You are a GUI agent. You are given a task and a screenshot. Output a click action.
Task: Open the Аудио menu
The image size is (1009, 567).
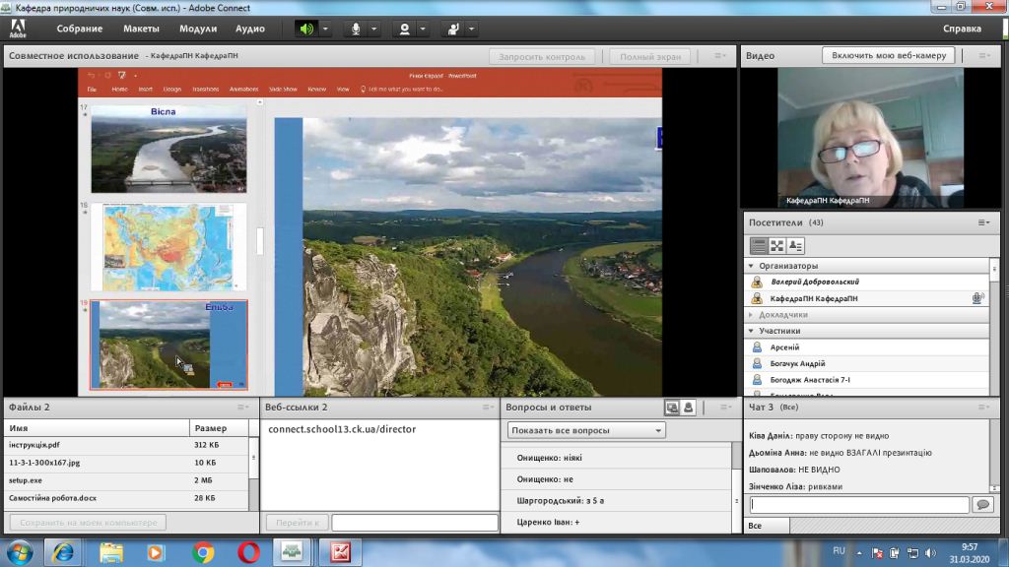(249, 29)
